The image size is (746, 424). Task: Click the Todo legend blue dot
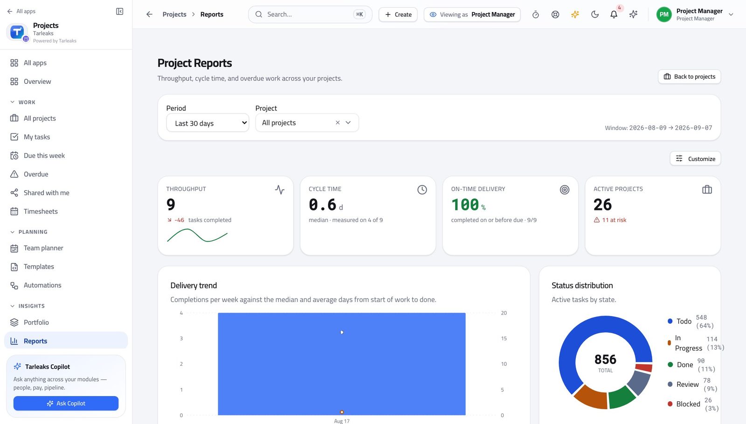[670, 321]
